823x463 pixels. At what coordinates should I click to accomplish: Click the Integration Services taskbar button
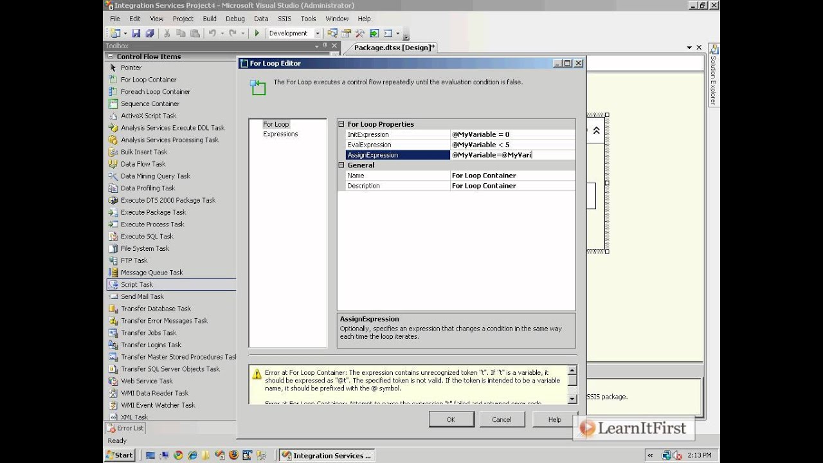327,455
